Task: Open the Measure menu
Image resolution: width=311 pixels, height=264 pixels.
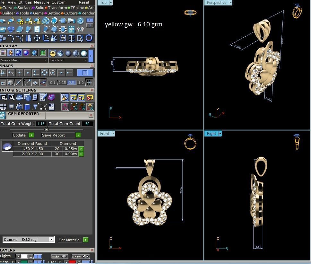Action: 42,2
